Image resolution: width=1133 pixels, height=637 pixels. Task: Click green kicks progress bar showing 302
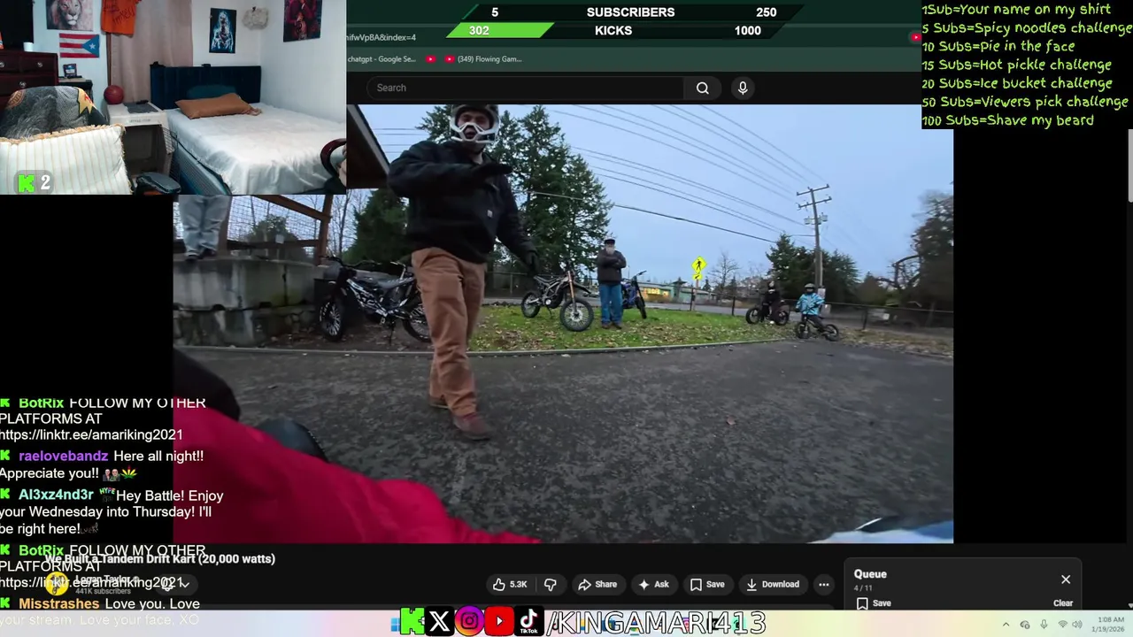click(x=498, y=30)
